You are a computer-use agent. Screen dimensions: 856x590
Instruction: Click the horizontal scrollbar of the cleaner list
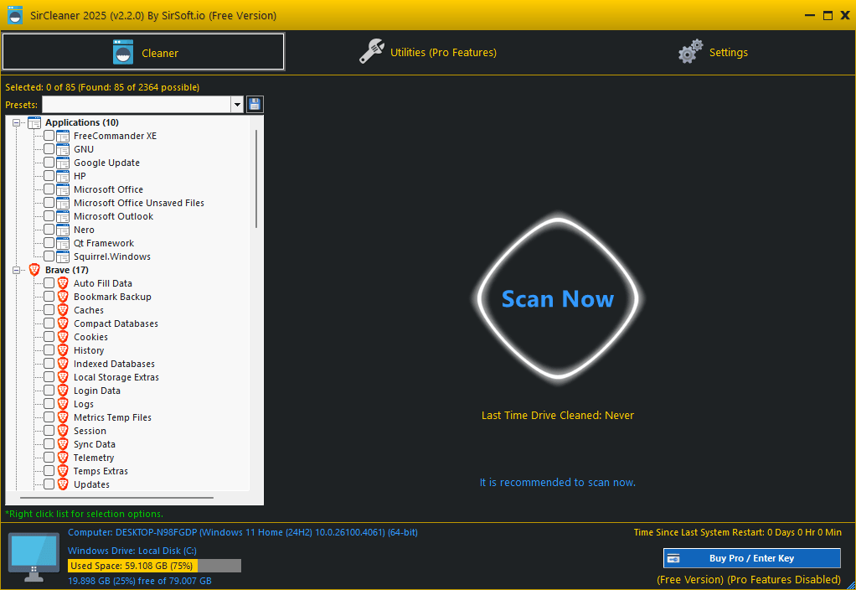tap(116, 498)
